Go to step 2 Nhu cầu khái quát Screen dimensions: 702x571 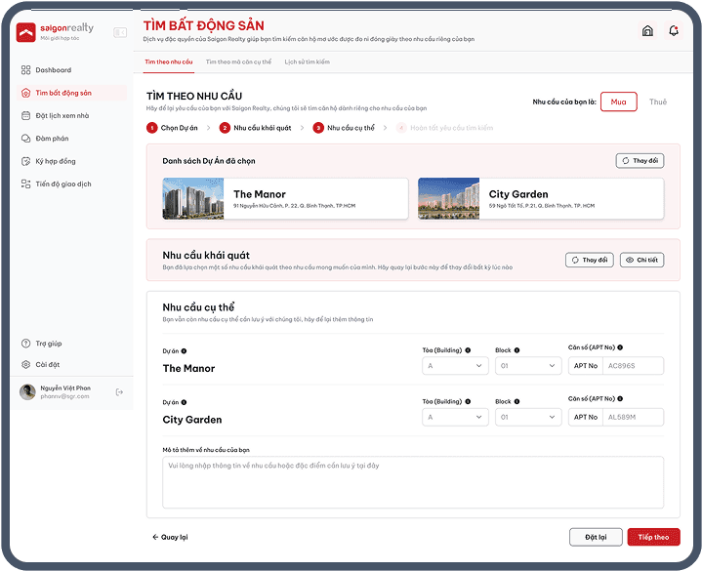point(255,128)
